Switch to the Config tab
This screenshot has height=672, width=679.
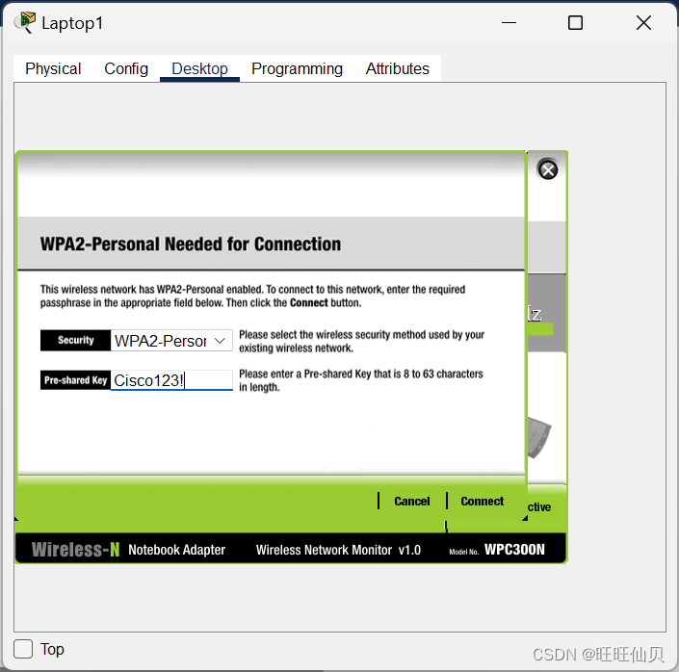point(126,69)
